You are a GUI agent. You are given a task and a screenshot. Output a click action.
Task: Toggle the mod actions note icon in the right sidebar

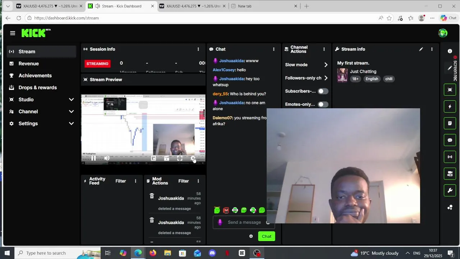pos(450,123)
